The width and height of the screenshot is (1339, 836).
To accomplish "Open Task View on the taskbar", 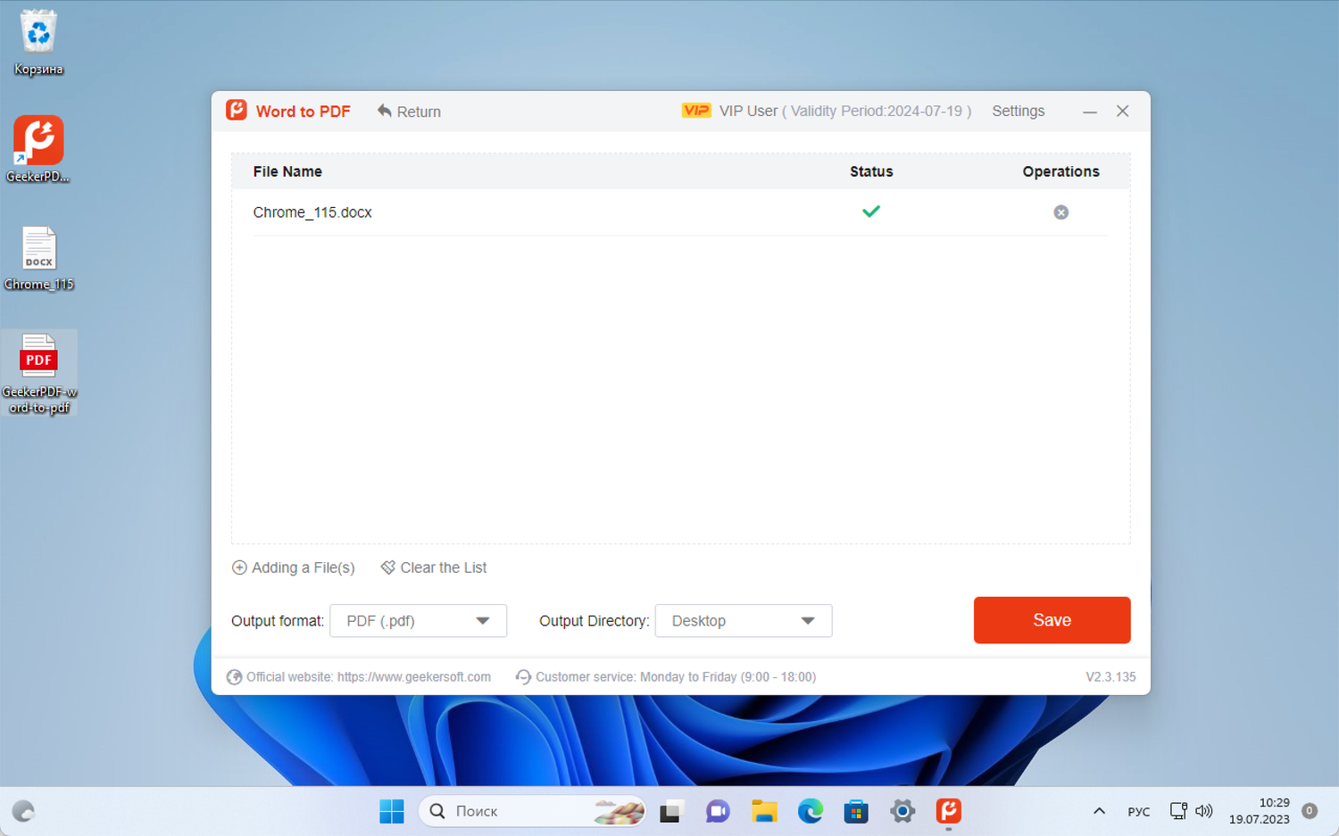I will (670, 811).
